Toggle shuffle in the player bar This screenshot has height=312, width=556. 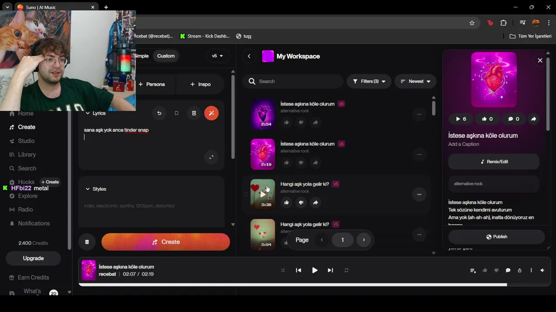point(283,270)
